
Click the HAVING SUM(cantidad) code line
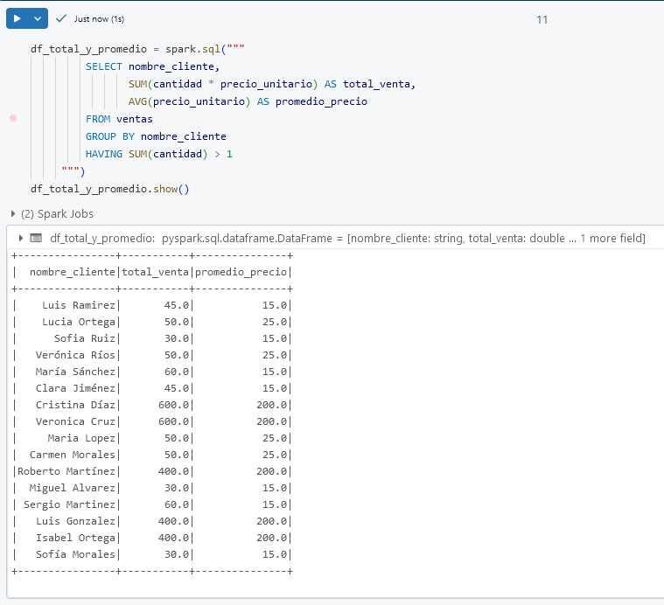point(159,154)
